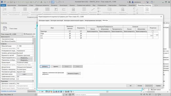The width and height of the screenshot is (171, 96).
Task: Toggle Видимость checkbox for Openings filter
Action: [81, 31]
